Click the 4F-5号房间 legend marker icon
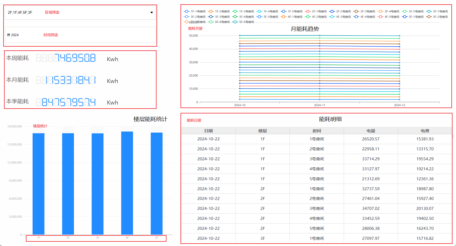Screen dimensions: 456x246 pyautogui.click(x=380, y=17)
